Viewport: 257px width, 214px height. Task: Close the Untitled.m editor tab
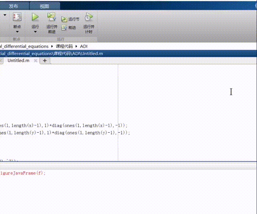tap(35, 61)
